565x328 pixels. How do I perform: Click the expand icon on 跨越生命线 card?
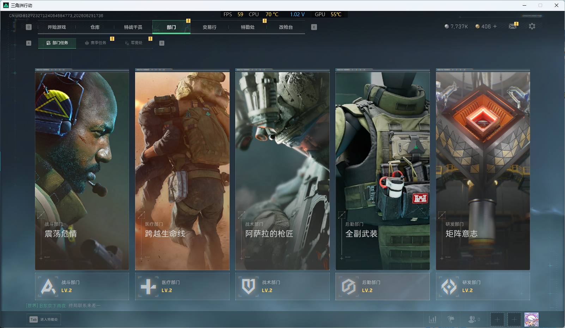click(x=141, y=215)
